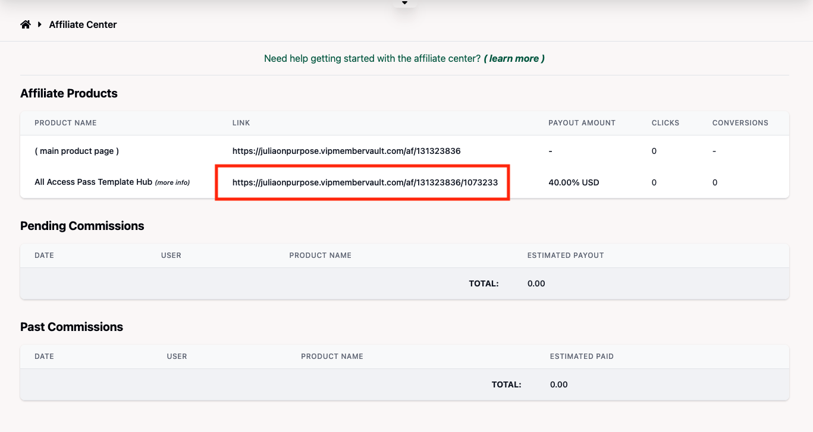Click the Past Commissions heading
This screenshot has width=813, height=432.
(x=71, y=327)
